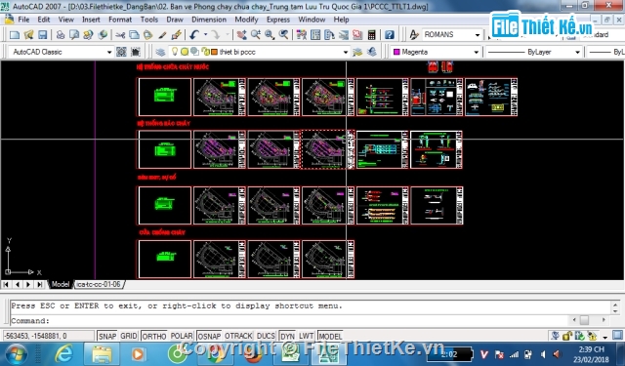Image resolution: width=625 pixels, height=366 pixels.
Task: Open the Sheet Set Manager icon
Action: 344,35
